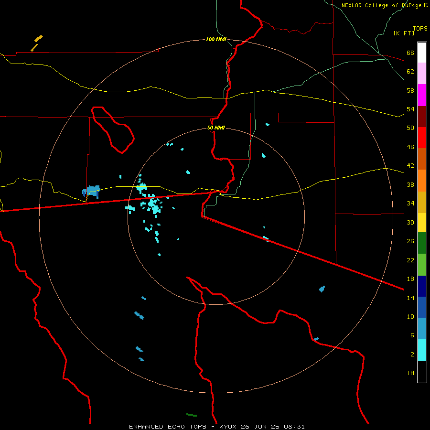Image resolution: width=430 pixels, height=430 pixels.
Task: Select the bright red legend block
Action: tap(422, 138)
